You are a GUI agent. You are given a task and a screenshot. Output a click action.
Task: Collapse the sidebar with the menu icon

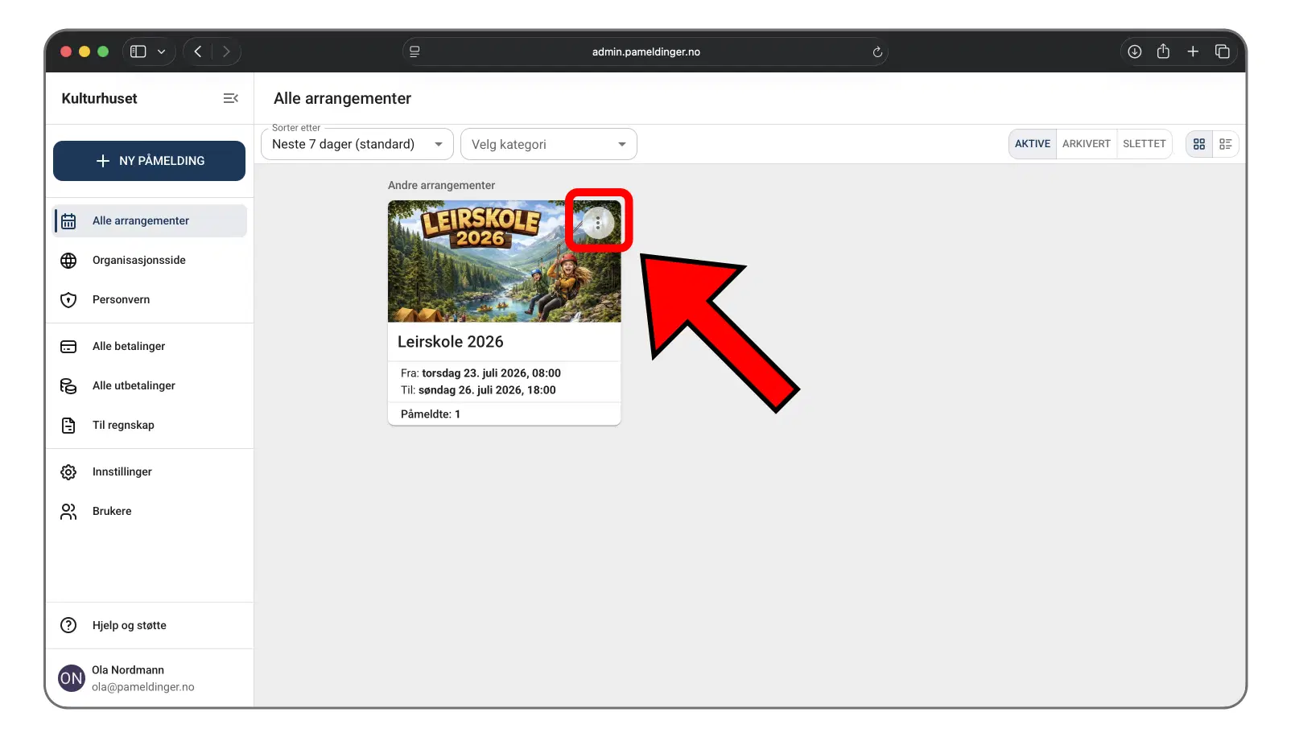[230, 98]
